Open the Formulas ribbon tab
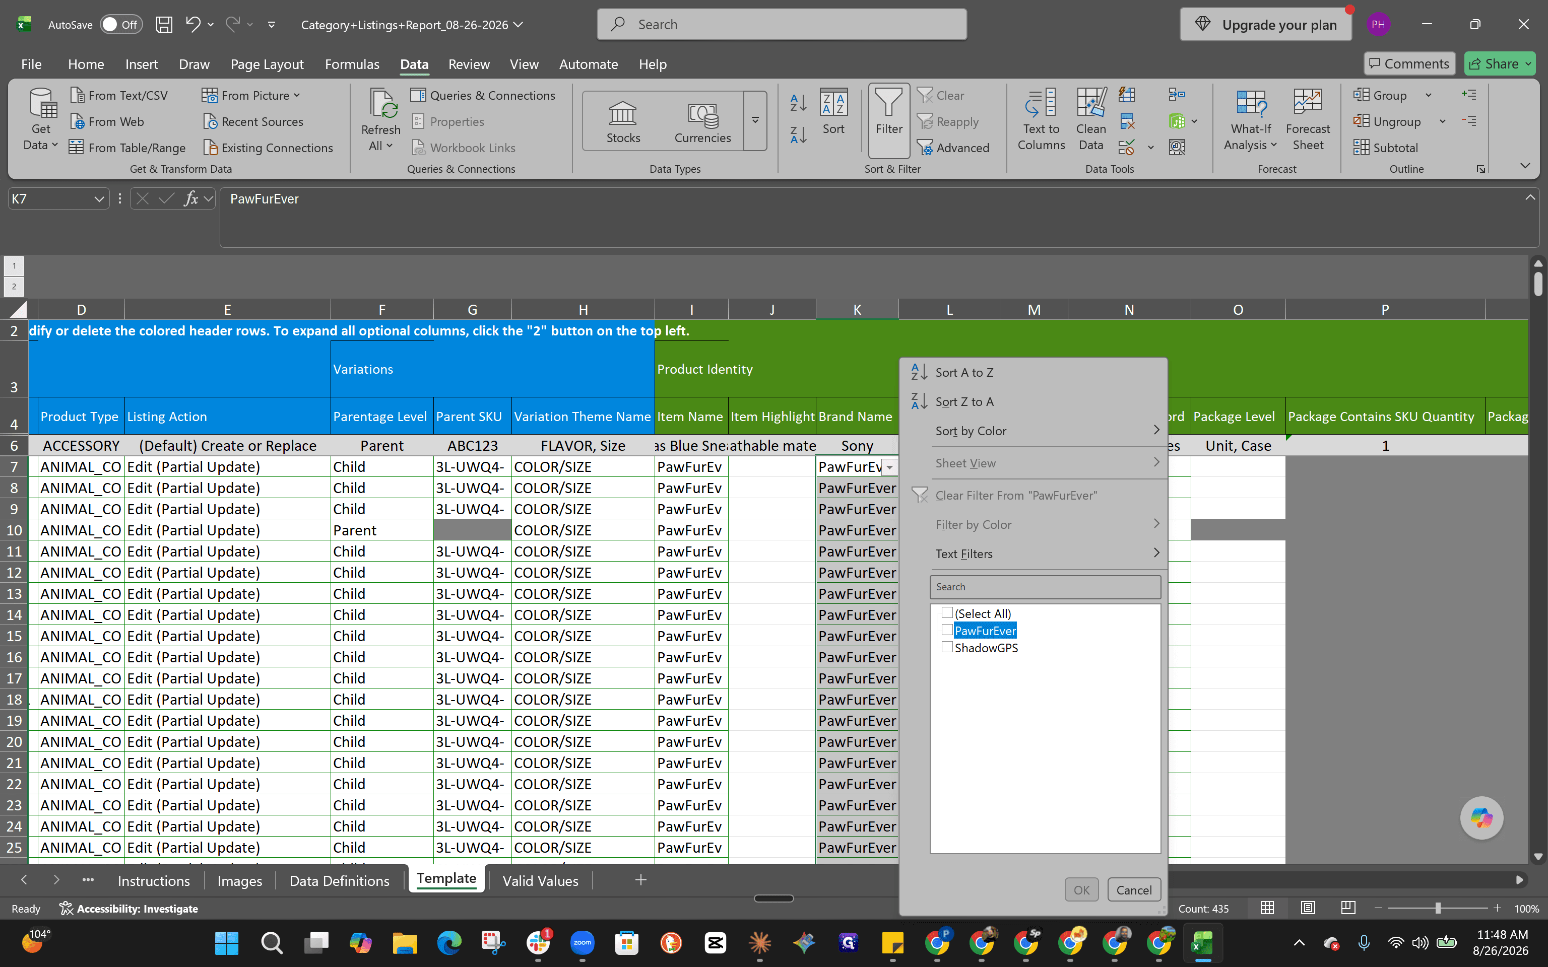 pyautogui.click(x=352, y=64)
